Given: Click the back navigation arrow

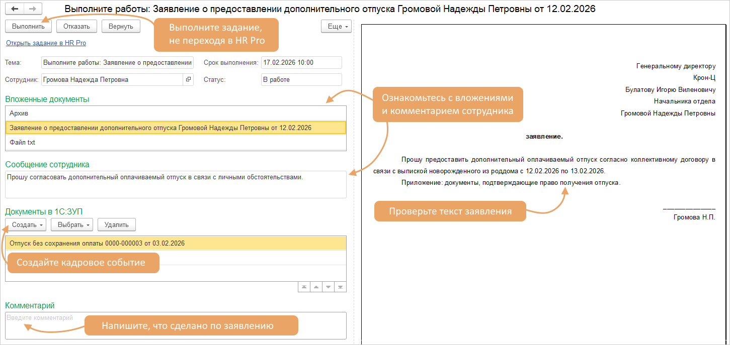Looking at the screenshot, I should click(15, 9).
